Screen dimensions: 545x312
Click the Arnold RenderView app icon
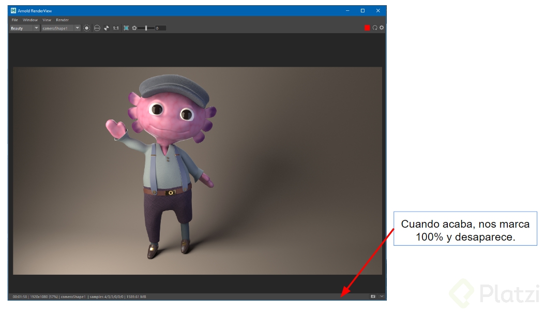(13, 10)
